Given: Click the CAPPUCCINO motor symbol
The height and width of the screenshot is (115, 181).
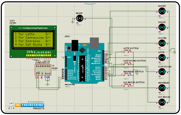Looking at the screenshot, I should 162,72.
